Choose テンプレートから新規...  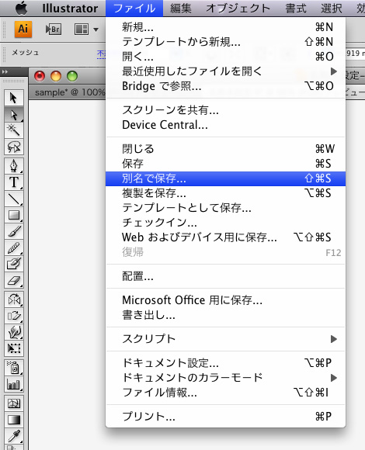[x=225, y=42]
